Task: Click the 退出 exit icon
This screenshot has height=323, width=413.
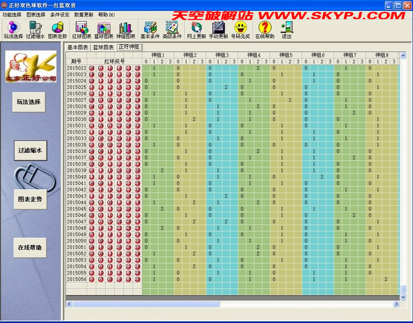Action: (286, 30)
